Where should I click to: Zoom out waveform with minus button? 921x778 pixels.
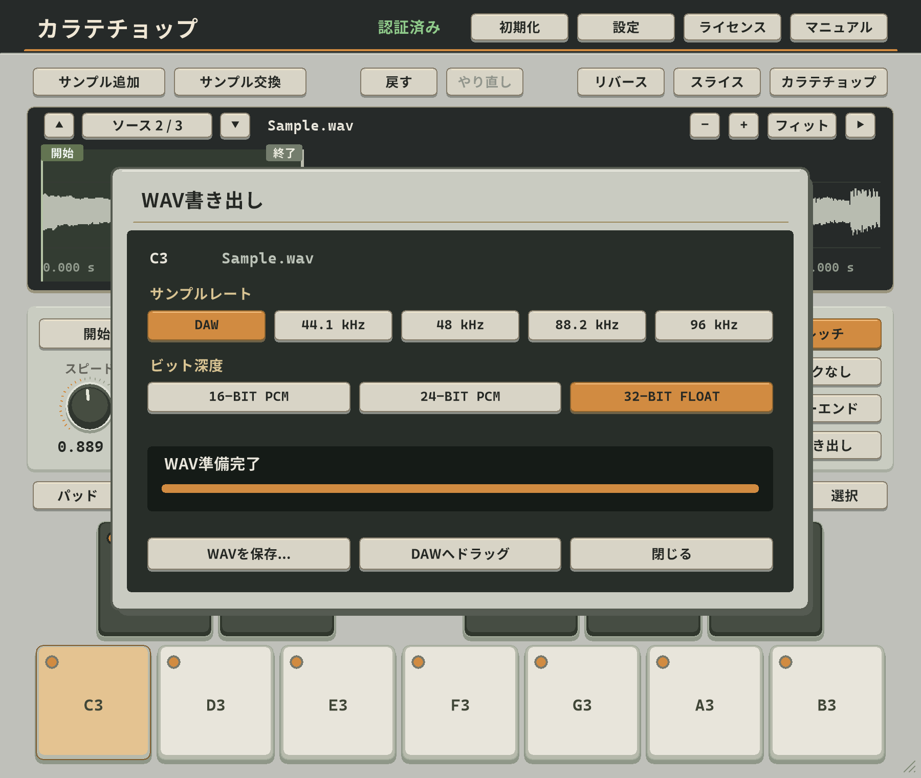pos(705,125)
